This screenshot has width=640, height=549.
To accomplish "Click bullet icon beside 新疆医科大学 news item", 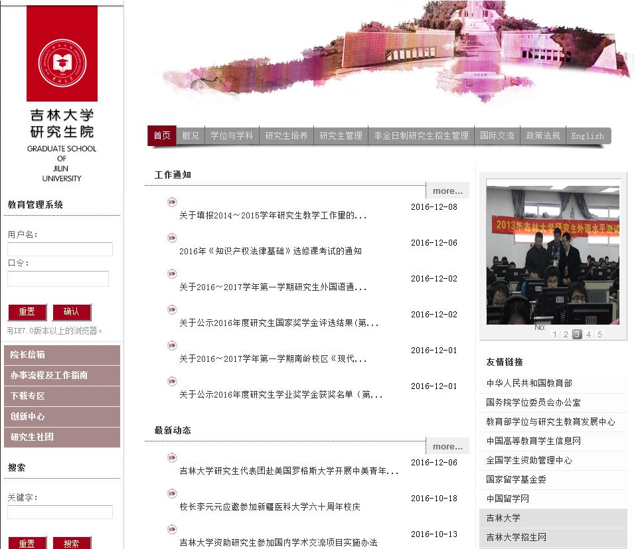I will tap(172, 493).
